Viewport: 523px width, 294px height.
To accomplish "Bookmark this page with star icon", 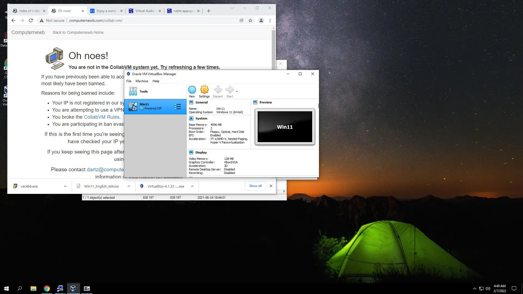I will pyautogui.click(x=250, y=20).
